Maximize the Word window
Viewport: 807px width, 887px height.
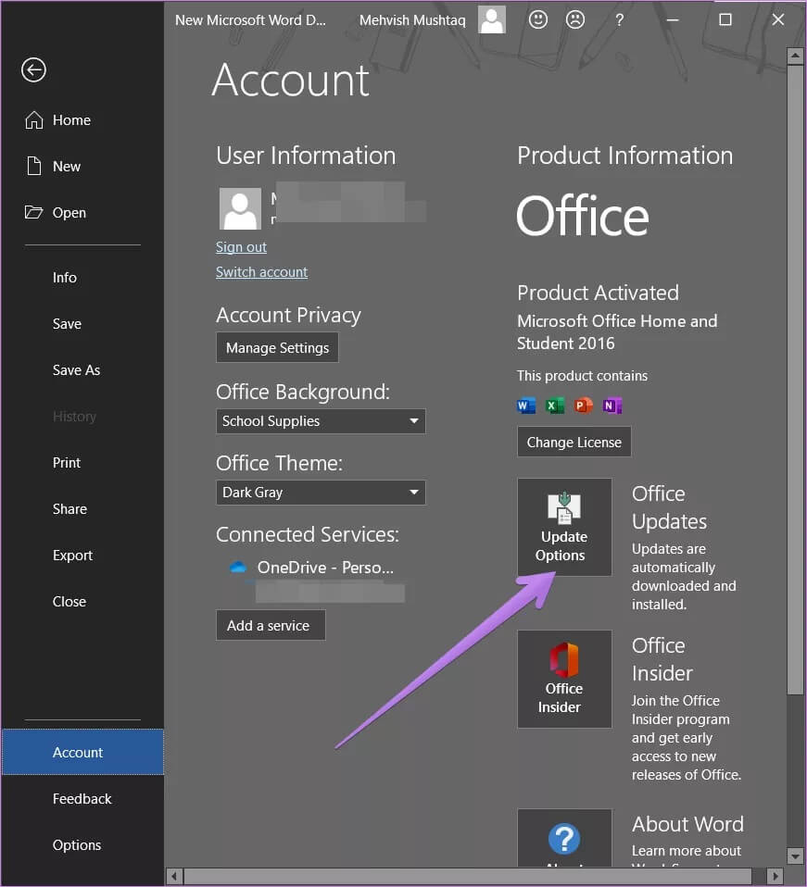725,19
